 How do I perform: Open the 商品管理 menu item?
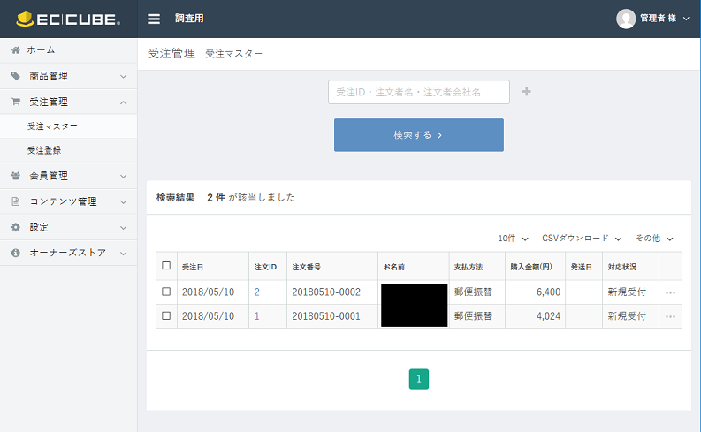[x=68, y=76]
